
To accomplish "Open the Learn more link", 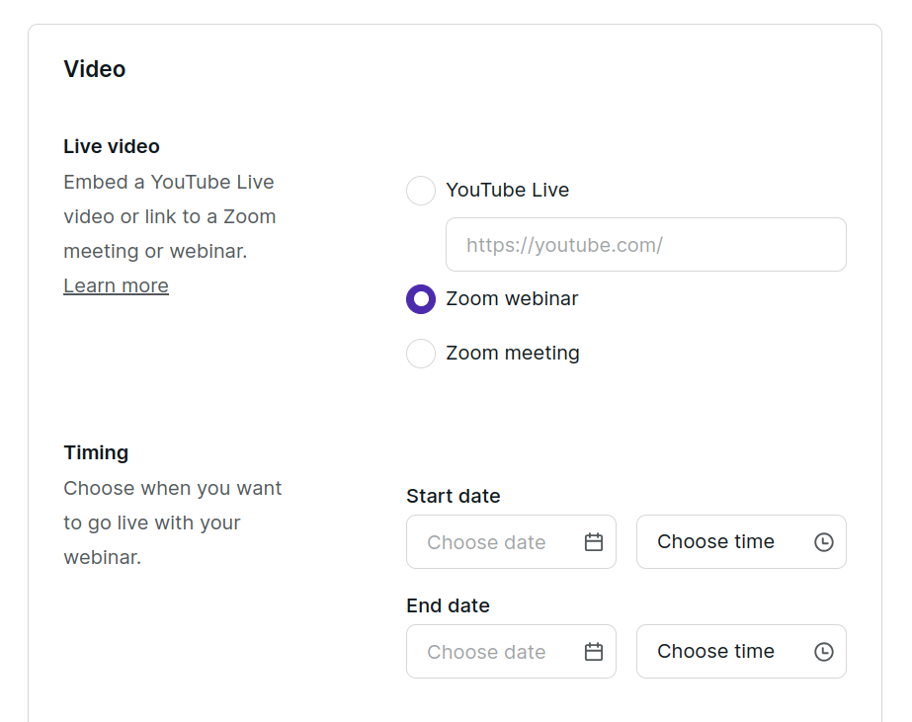I will click(116, 286).
